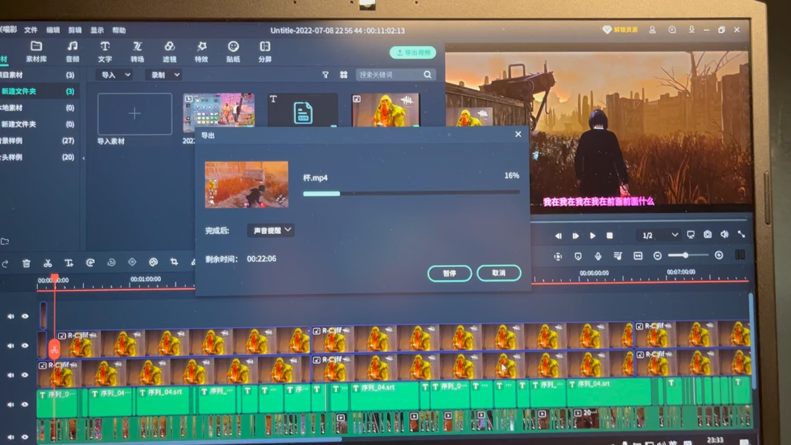Mute the 序列_04.srt subtitle track speaker
This screenshot has width=791, height=445.
[11, 404]
